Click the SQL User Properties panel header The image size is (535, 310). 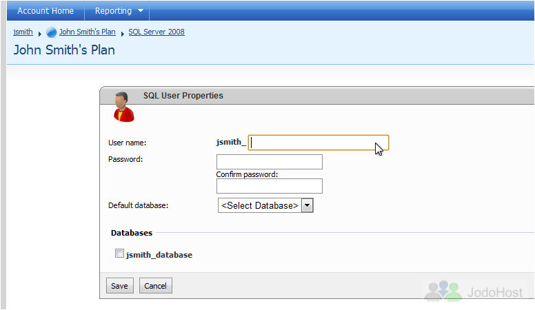coord(317,96)
